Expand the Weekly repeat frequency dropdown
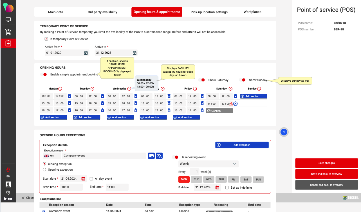 pos(208,164)
